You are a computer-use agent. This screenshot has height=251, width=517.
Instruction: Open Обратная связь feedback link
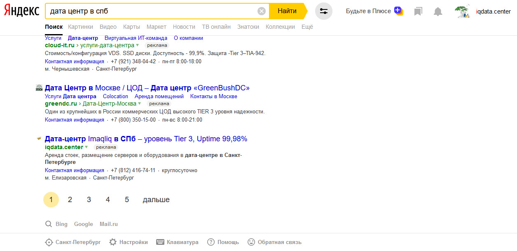click(280, 242)
